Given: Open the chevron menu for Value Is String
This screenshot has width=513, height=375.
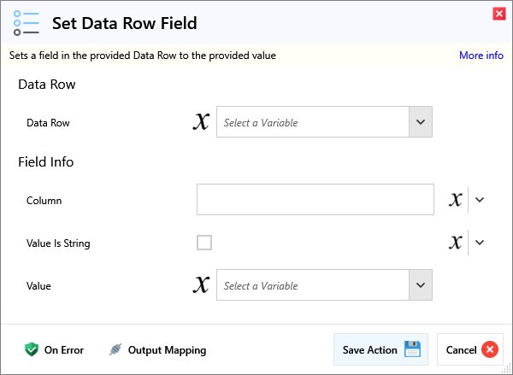Looking at the screenshot, I should pyautogui.click(x=480, y=243).
